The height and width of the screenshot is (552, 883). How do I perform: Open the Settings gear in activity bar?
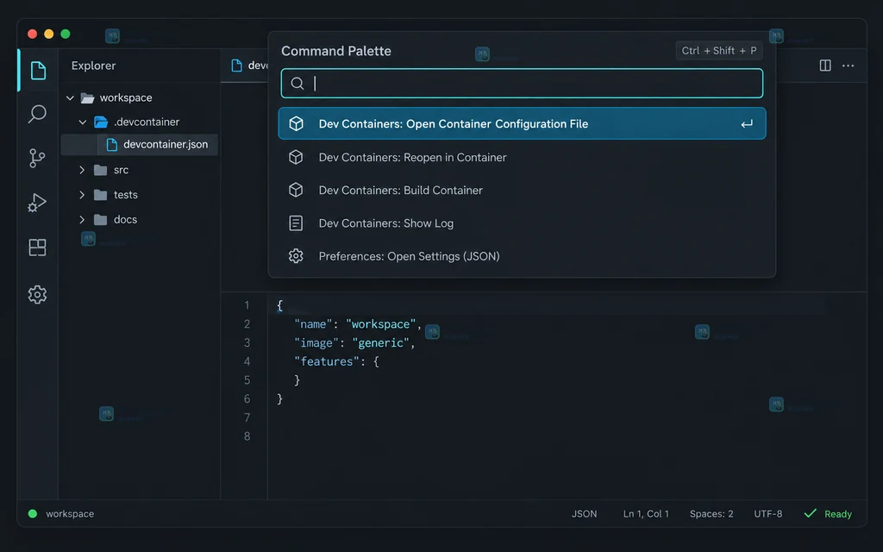point(37,294)
